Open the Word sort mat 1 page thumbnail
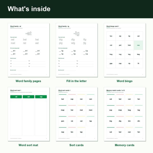The width and height of the screenshot is (153, 153). point(29,114)
